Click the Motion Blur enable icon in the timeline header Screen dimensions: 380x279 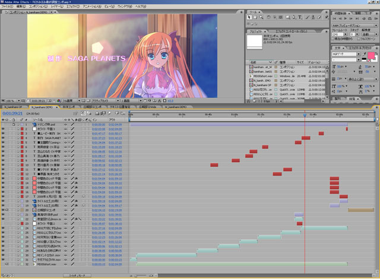coord(110,113)
